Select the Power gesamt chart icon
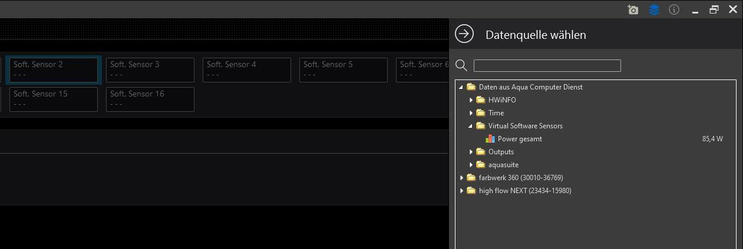 click(x=490, y=139)
